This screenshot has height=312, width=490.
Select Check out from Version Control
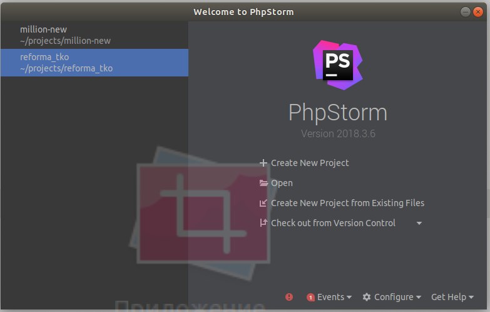(x=333, y=223)
